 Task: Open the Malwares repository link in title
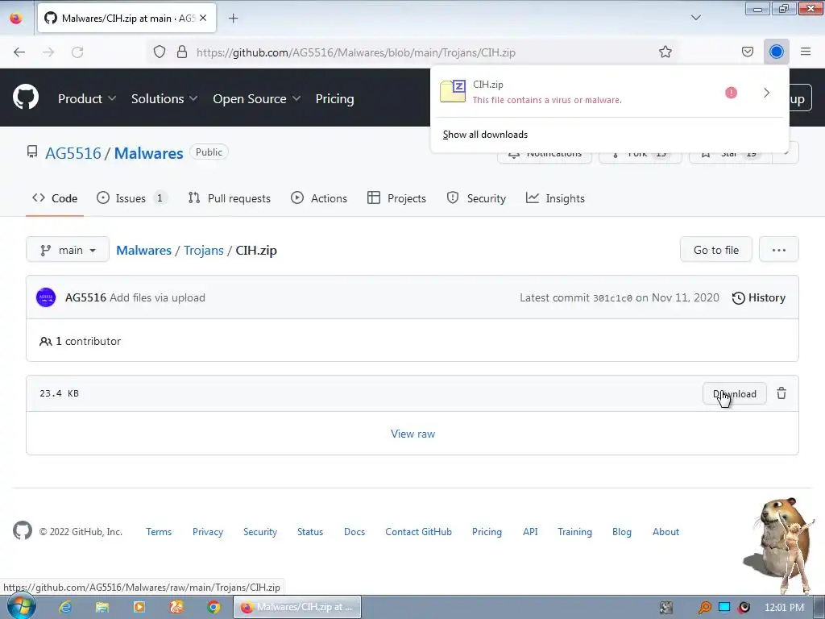(149, 153)
